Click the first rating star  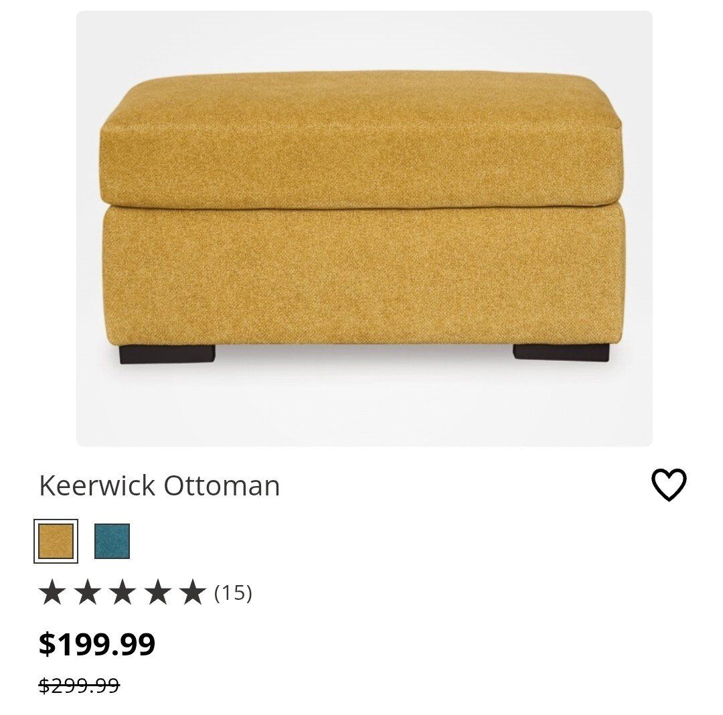[52, 592]
